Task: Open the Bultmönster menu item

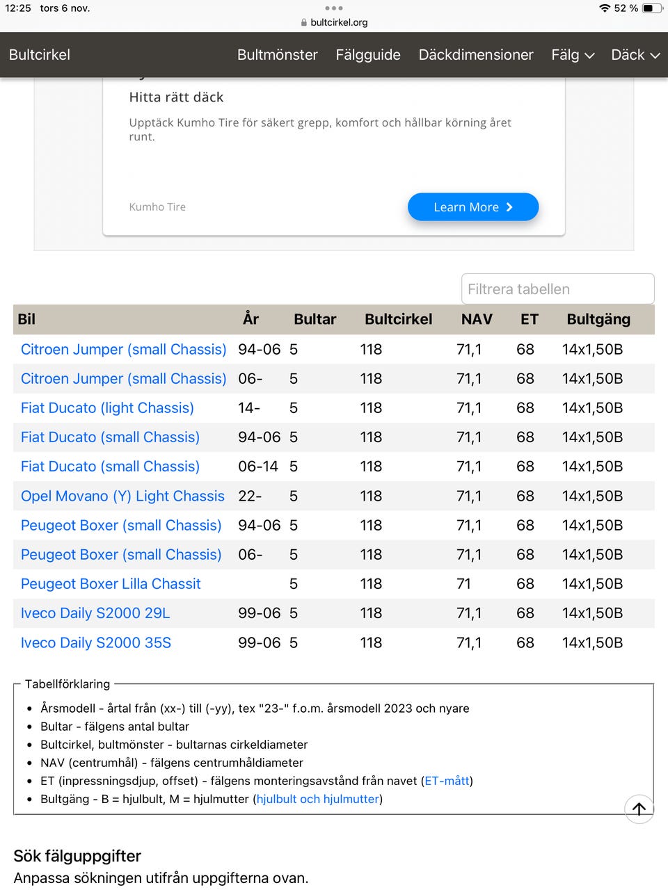Action: pos(277,55)
